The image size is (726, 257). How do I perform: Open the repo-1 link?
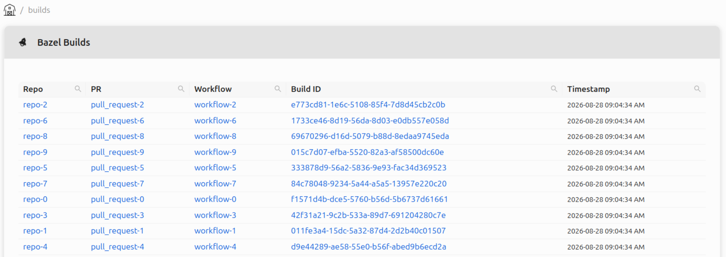coord(35,231)
